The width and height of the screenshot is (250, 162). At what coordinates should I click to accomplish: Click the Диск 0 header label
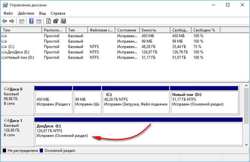[x=16, y=89]
